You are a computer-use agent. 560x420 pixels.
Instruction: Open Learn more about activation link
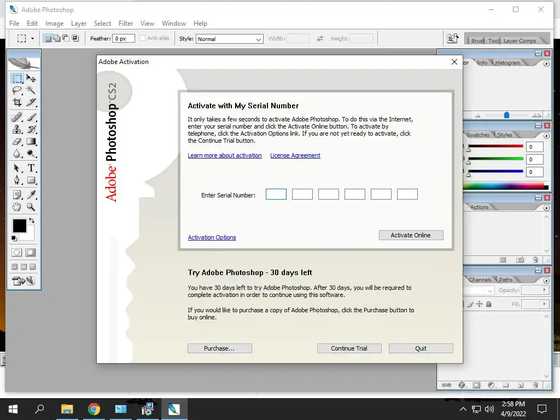tap(225, 155)
